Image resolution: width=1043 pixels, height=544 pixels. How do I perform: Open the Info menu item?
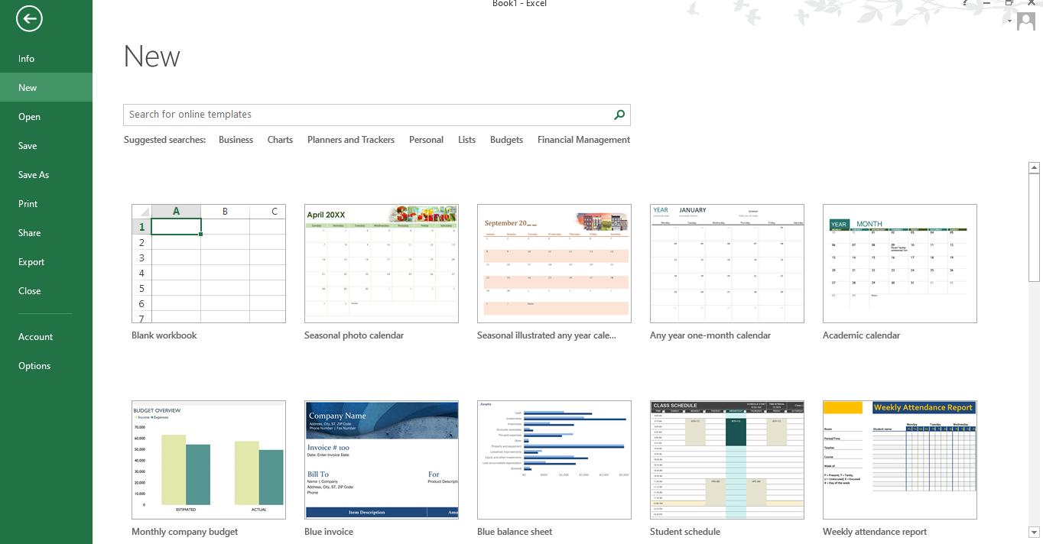[27, 59]
